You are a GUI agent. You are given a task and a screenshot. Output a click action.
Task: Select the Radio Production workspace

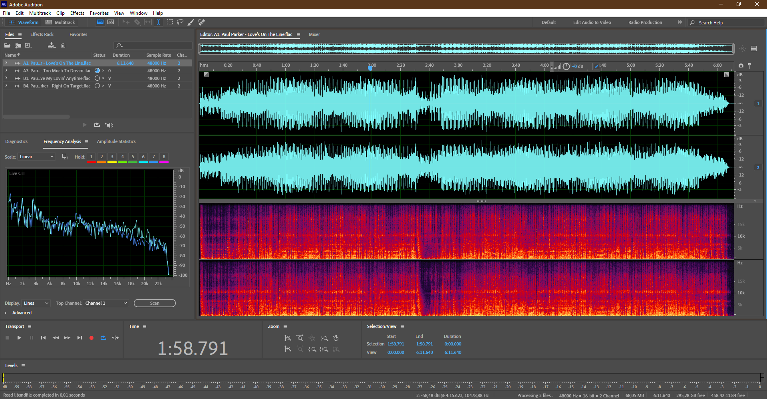point(645,22)
